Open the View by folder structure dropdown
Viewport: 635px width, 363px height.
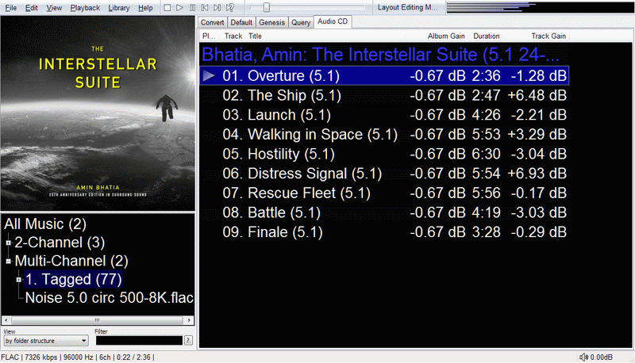tap(46, 341)
